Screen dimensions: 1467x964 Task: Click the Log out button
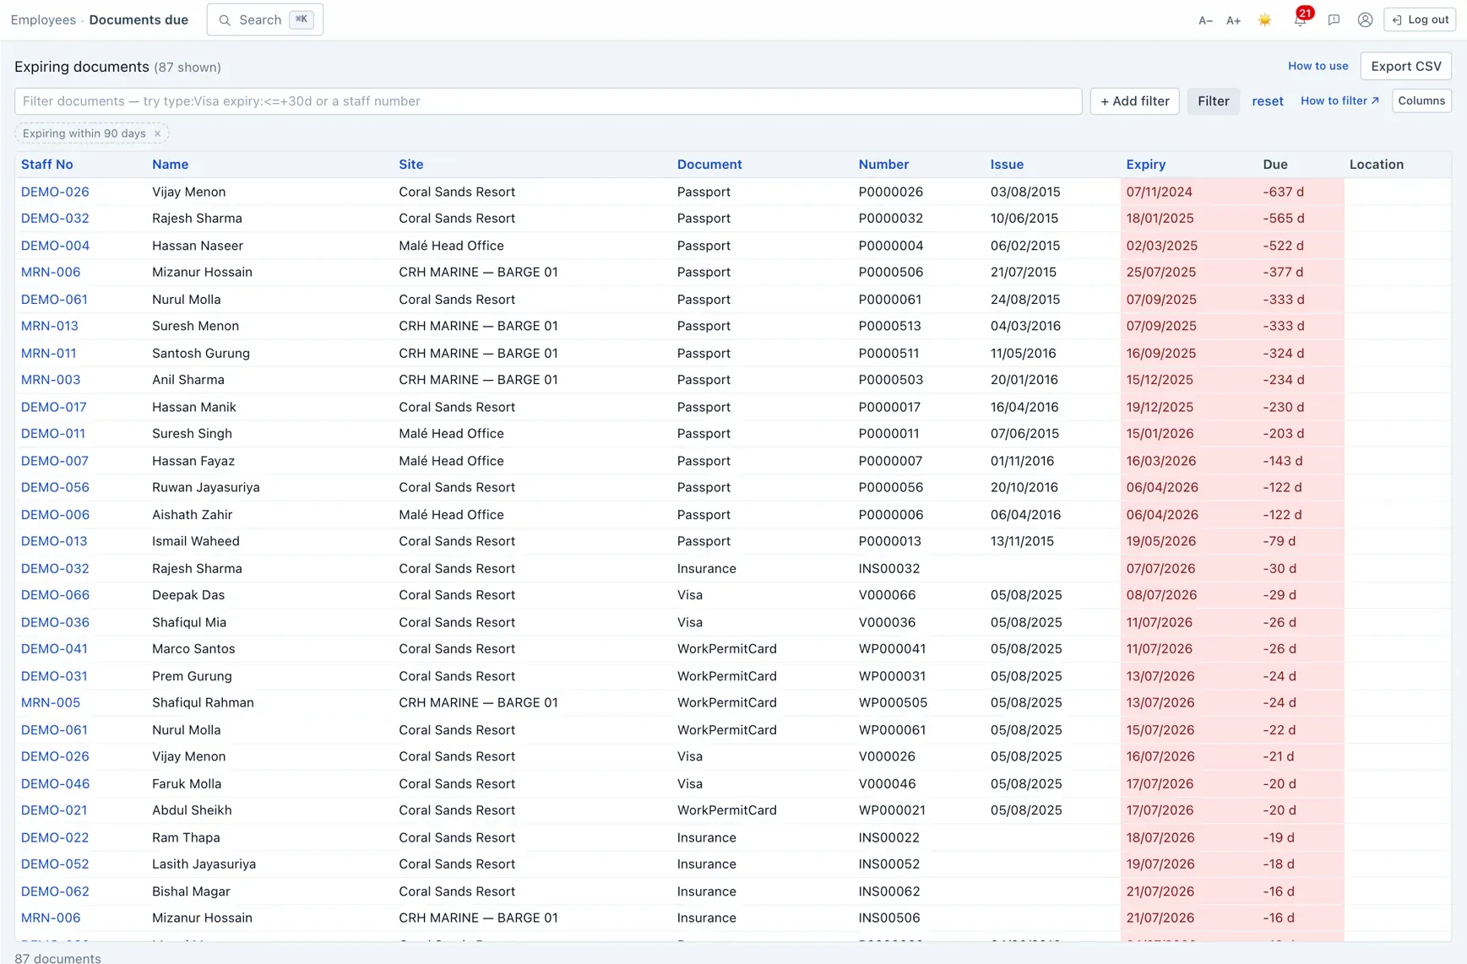1420,19
